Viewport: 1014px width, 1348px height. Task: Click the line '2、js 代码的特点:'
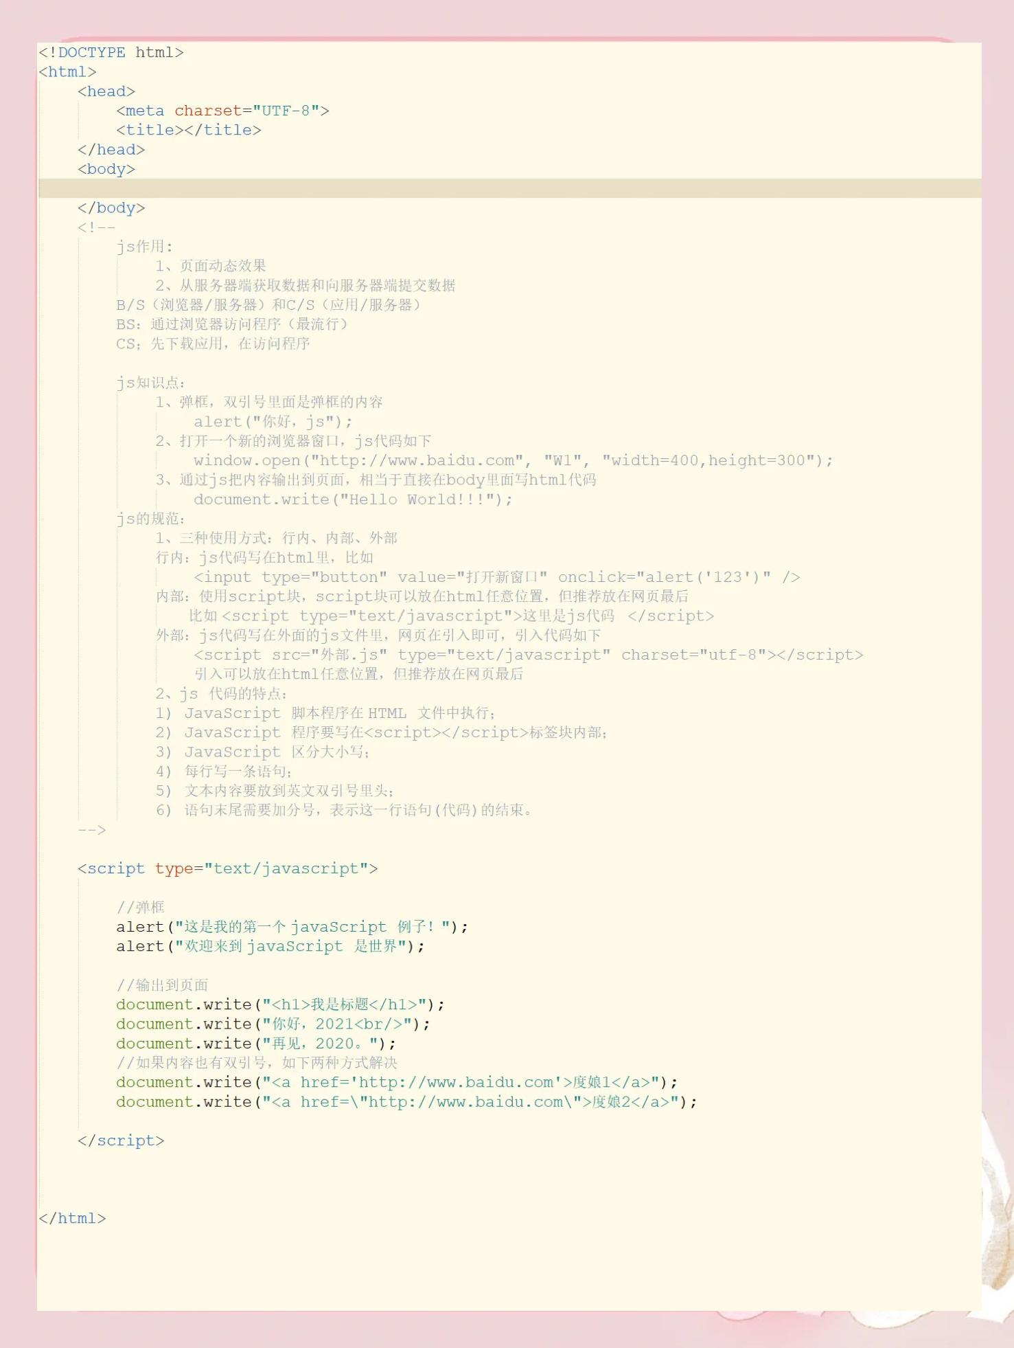tap(222, 693)
